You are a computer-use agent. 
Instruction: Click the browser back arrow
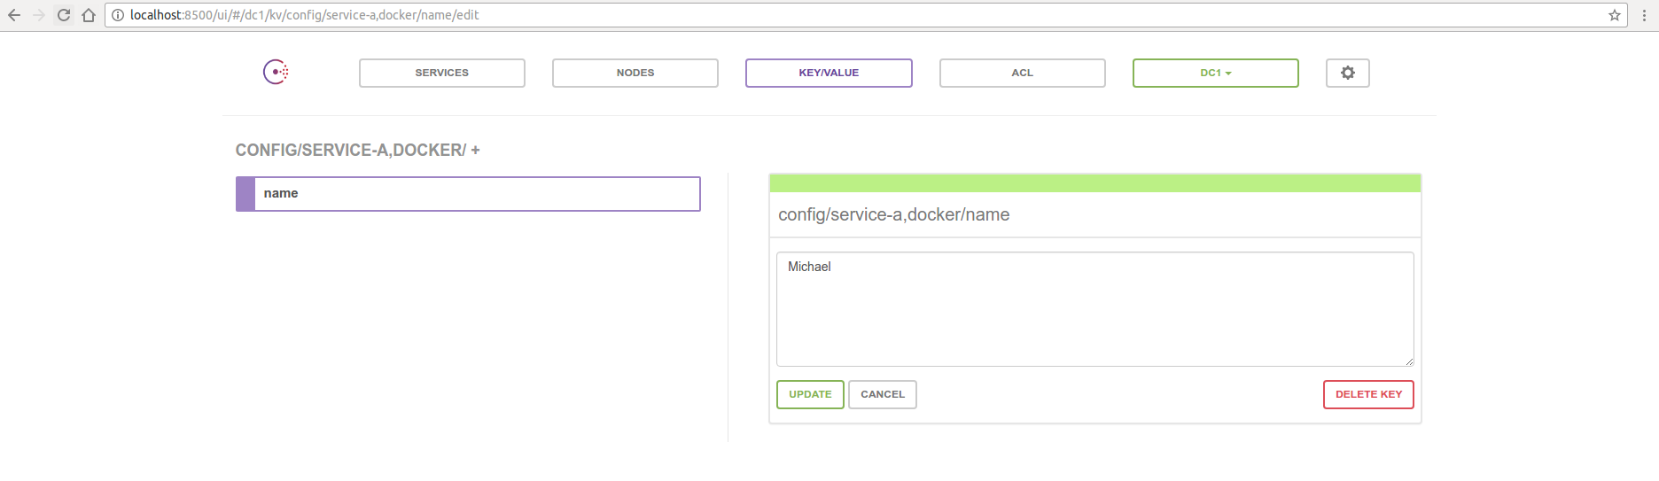(x=14, y=15)
